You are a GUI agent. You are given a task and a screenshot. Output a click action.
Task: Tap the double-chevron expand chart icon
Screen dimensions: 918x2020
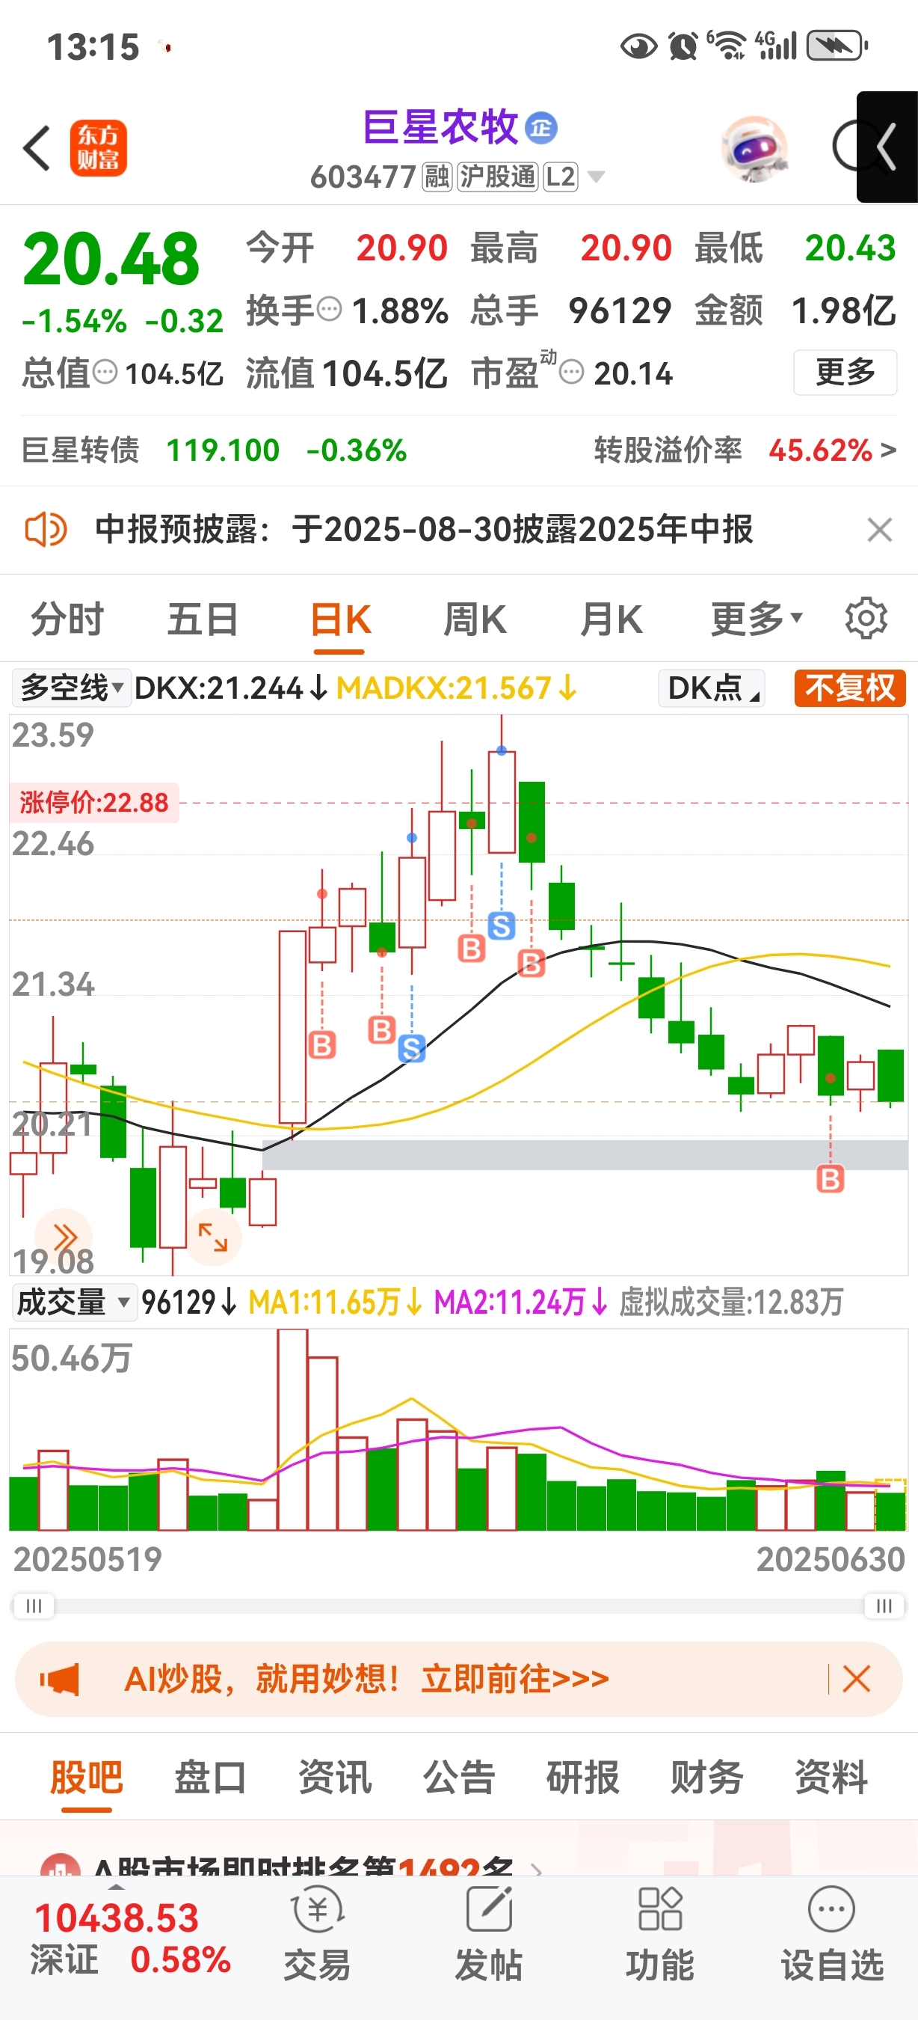click(64, 1237)
